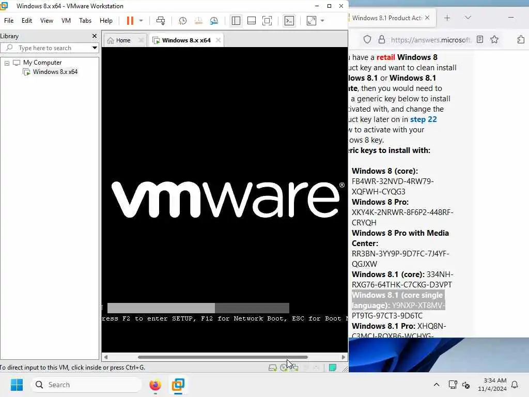Click the network adapter status icon
The image size is (529, 397).
point(294,368)
